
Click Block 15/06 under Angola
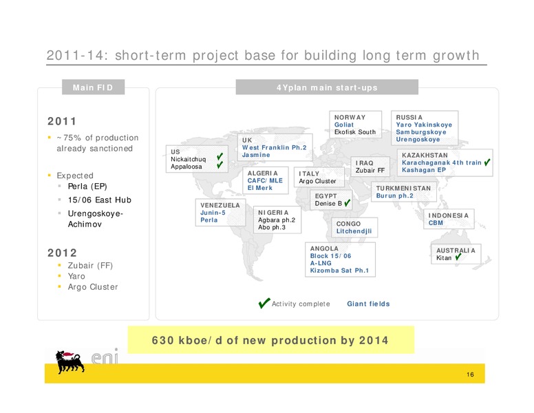[x=330, y=256]
